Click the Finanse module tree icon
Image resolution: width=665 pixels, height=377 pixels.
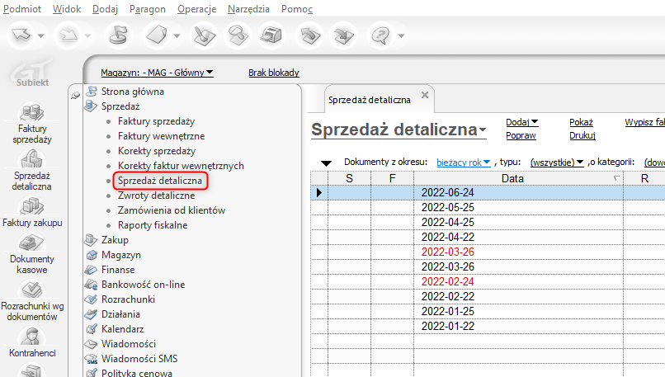pyautogui.click(x=92, y=270)
